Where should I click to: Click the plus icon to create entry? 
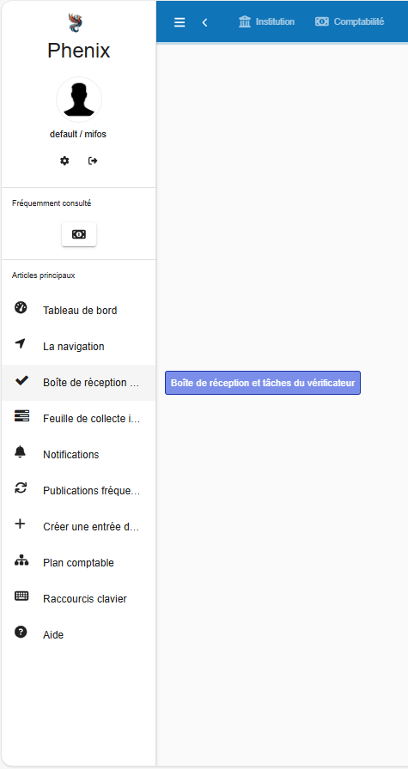pyautogui.click(x=20, y=524)
